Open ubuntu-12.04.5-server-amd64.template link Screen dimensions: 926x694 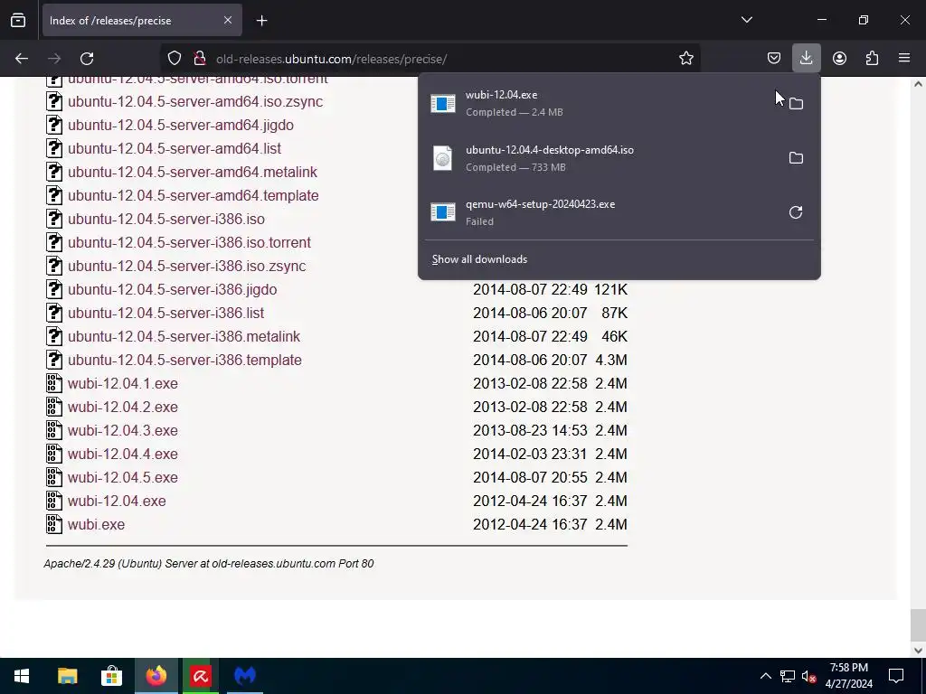(194, 196)
